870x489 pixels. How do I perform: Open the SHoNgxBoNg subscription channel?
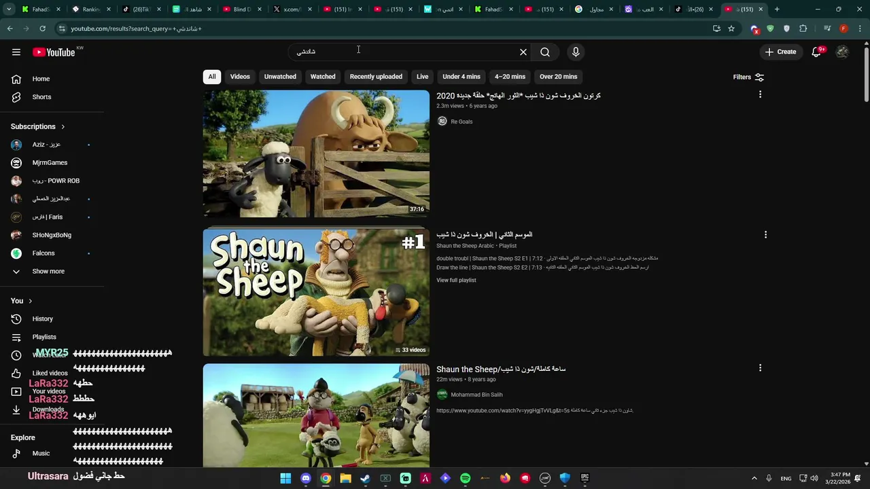tap(52, 235)
